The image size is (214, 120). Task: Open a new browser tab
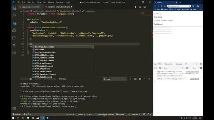coord(180,2)
